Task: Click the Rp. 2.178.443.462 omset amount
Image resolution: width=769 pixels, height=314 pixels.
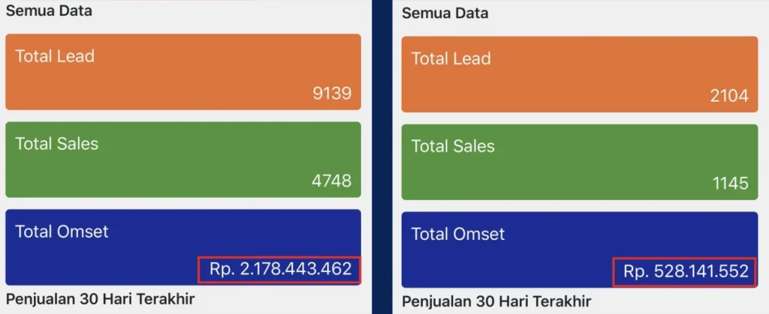Action: [x=280, y=269]
